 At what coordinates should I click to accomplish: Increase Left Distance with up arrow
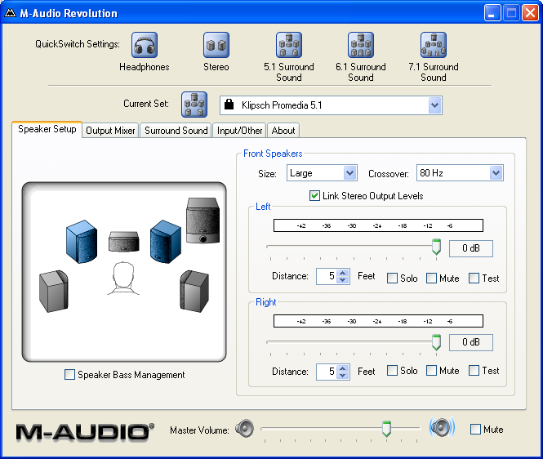click(342, 273)
